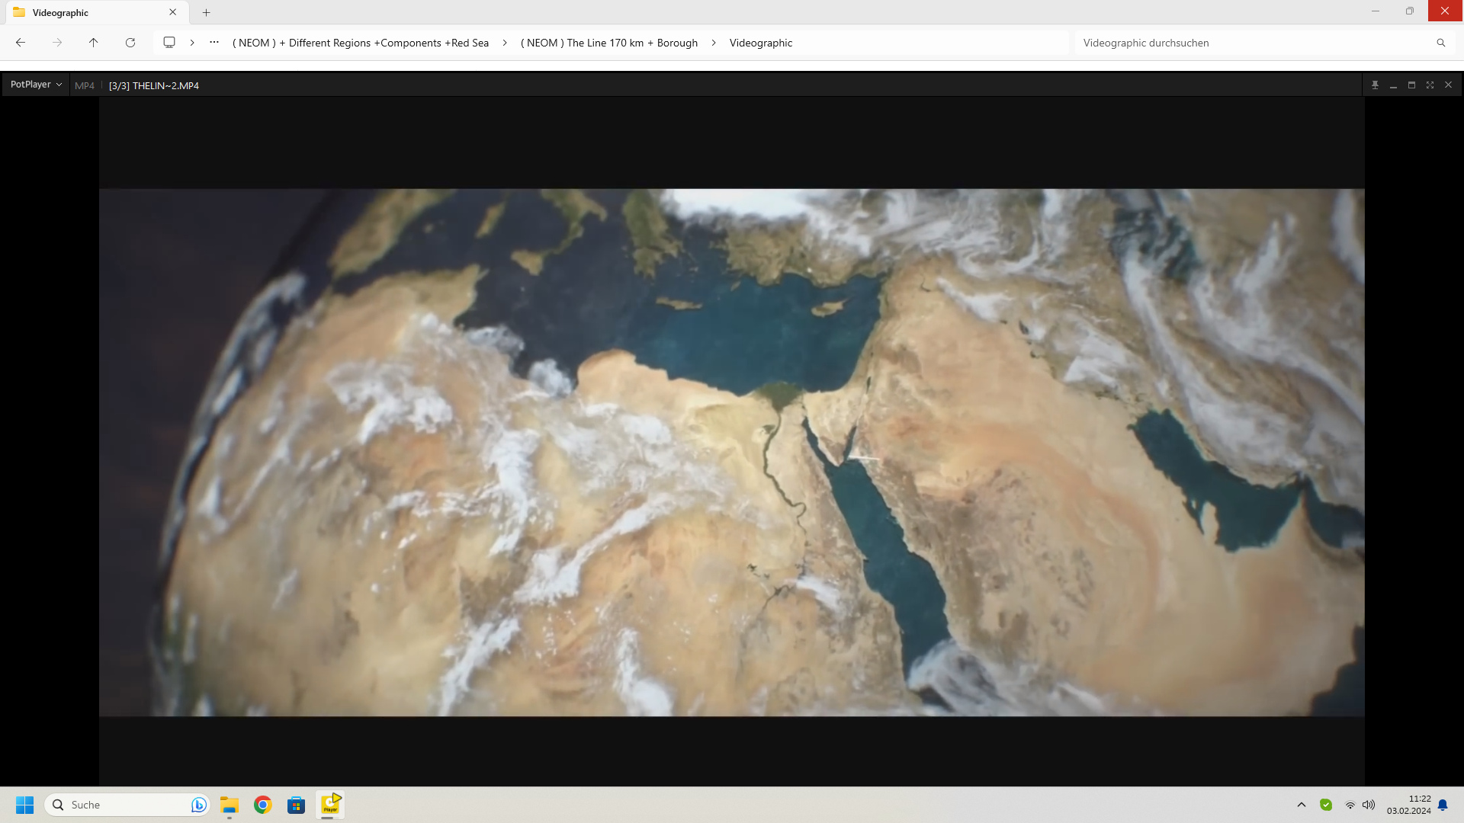Add a new File Explorer tab
The height and width of the screenshot is (823, 1464).
[x=206, y=12]
